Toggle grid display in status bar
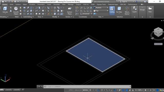Screen dimensions: 164x92 (90, 90)
